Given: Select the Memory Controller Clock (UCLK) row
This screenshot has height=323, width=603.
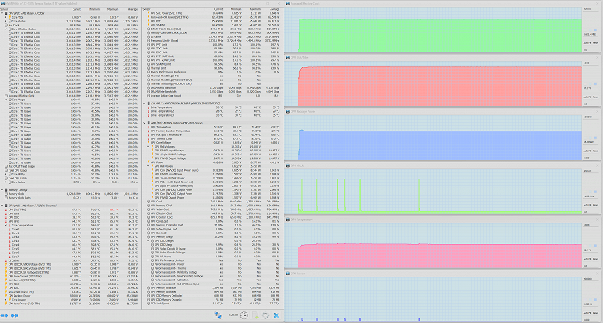Looking at the screenshot, I should pos(212,32).
